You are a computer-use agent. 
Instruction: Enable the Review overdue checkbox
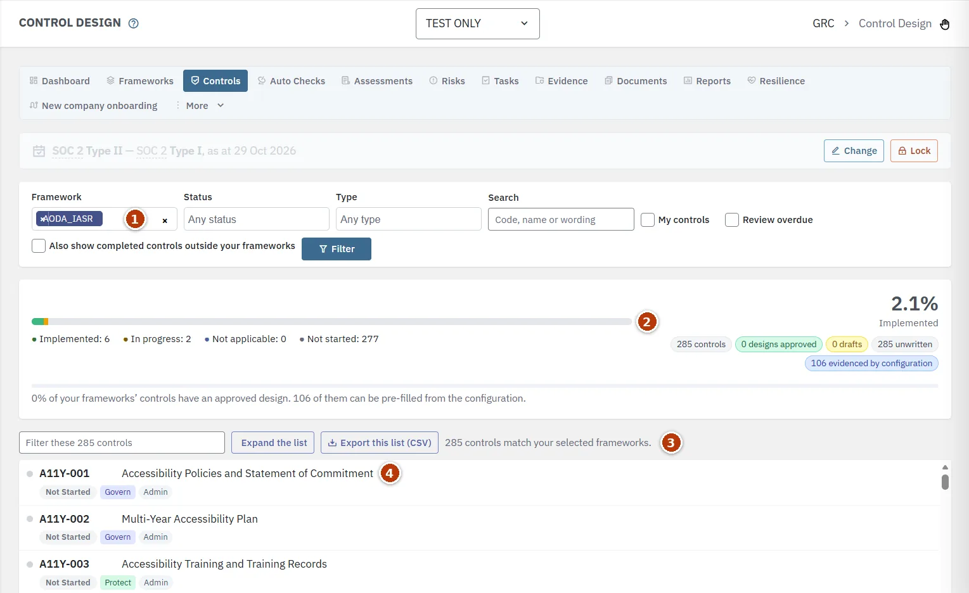point(732,220)
